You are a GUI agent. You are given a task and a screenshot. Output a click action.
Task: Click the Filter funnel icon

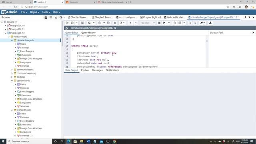(x=130, y=23)
